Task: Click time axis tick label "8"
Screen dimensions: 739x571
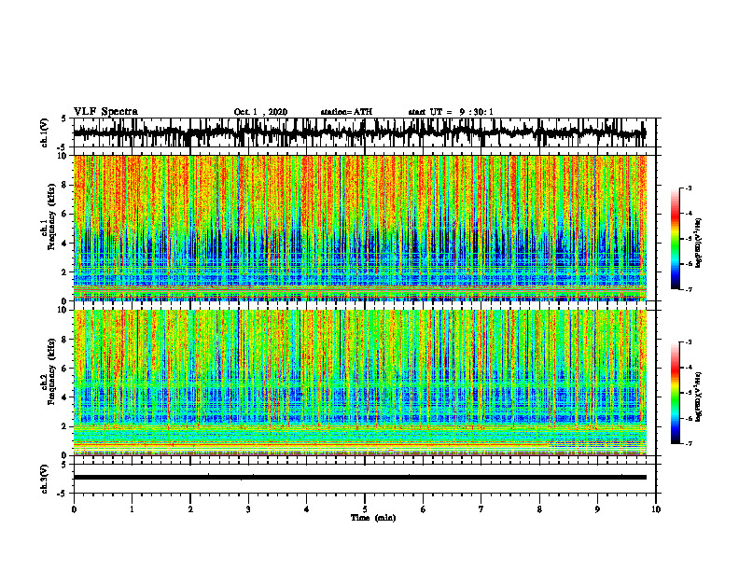Action: point(539,509)
